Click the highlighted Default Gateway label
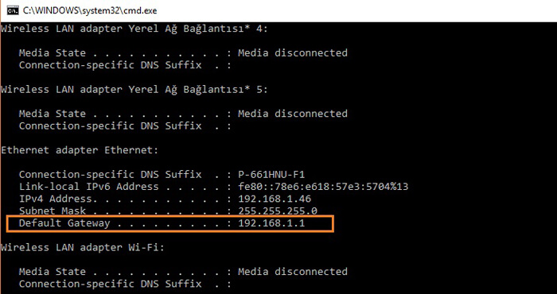Screen dimensions: 557x294 click(x=64, y=223)
